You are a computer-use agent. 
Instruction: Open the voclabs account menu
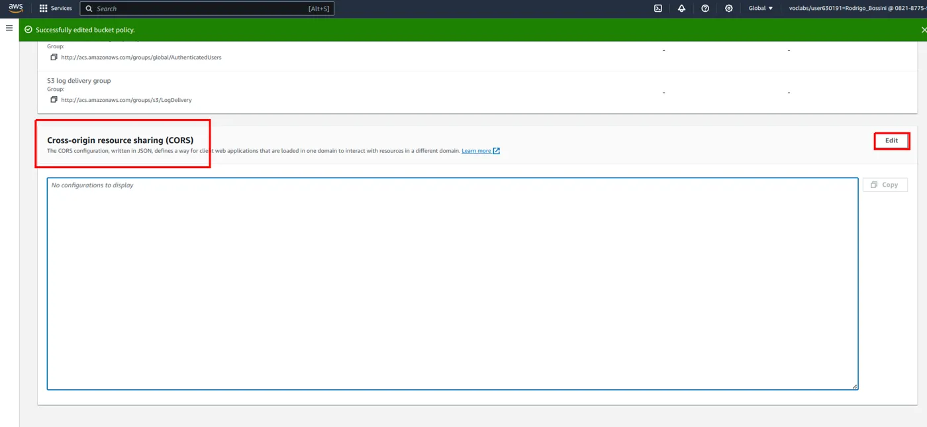857,9
